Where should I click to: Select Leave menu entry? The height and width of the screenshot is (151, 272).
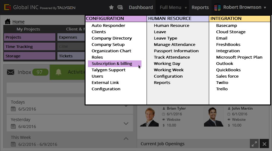(x=160, y=32)
